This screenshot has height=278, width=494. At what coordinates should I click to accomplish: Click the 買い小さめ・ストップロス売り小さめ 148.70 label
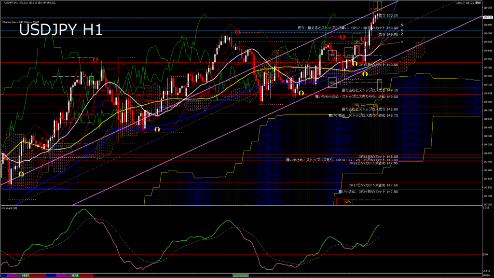point(363,116)
